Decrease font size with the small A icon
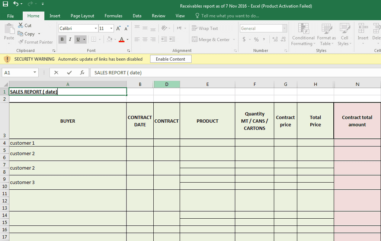381x241 pixels. click(127, 28)
